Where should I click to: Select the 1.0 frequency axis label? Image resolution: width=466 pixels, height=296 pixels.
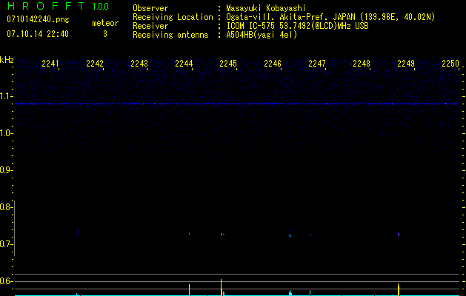pyautogui.click(x=7, y=133)
